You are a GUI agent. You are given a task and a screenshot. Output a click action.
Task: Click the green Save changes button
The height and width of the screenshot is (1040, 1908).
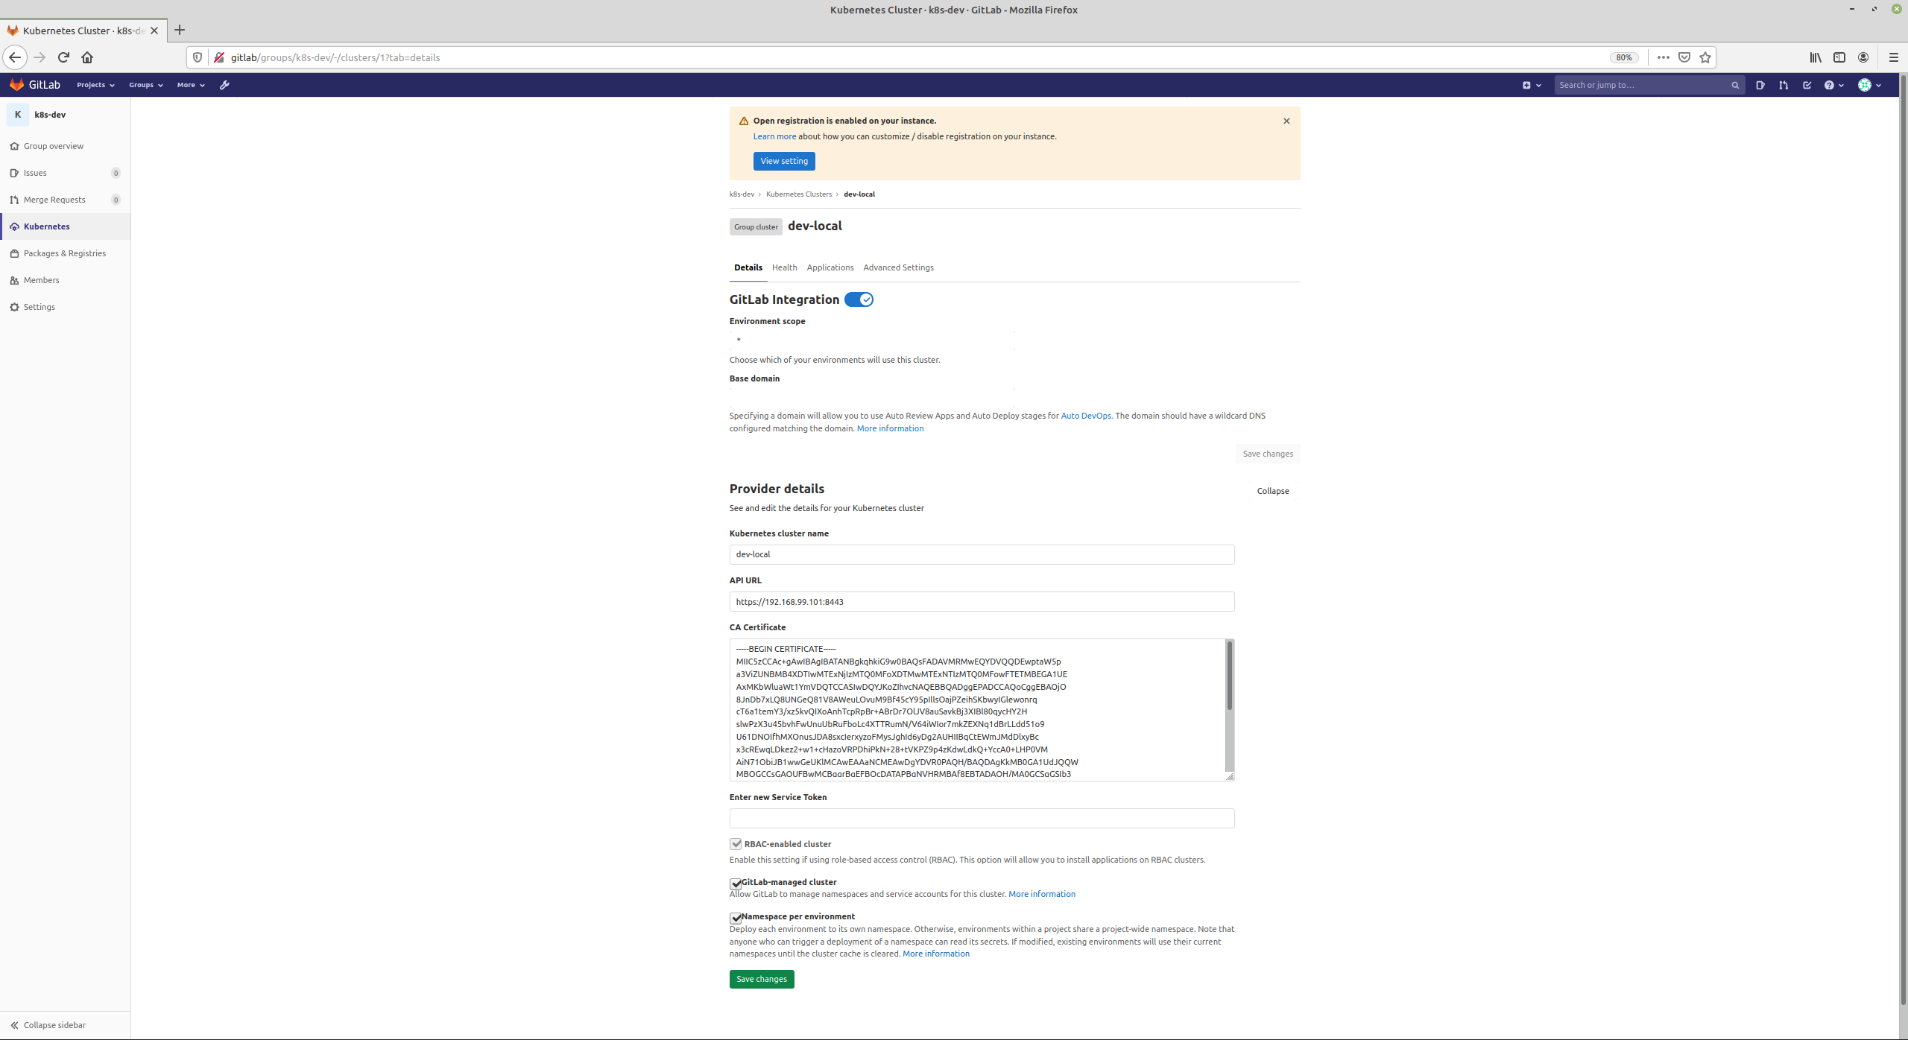[x=761, y=979]
